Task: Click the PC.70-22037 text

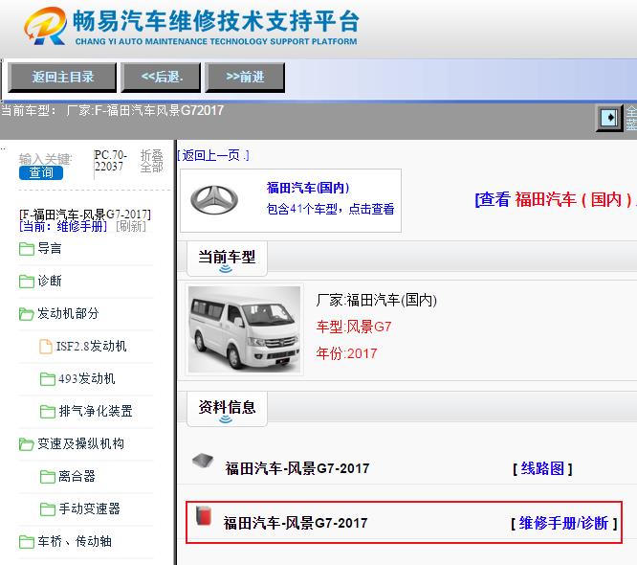Action: [111, 161]
